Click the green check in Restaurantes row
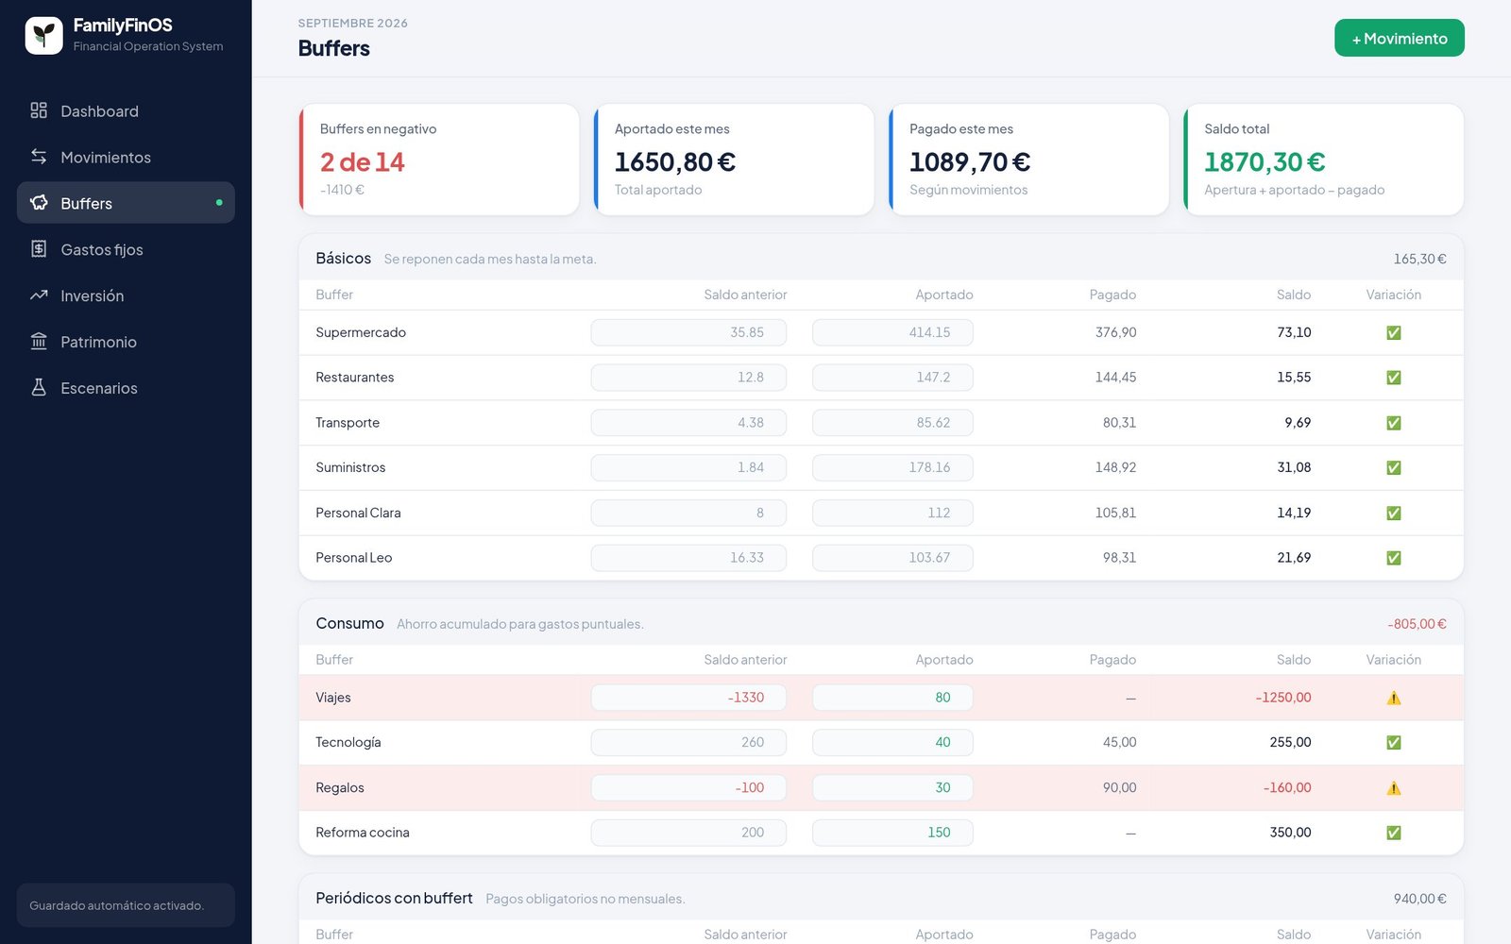Viewport: 1511px width, 944px height. 1393,378
